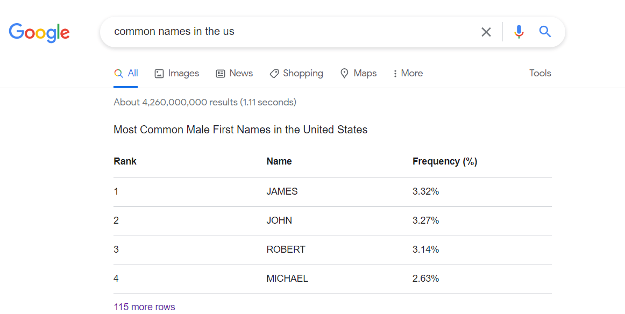Click the X to clear the search query

tap(486, 32)
